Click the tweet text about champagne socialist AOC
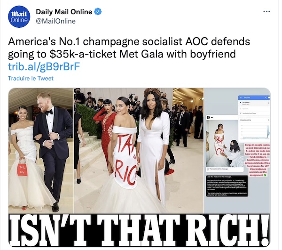282x250 pixels. [129, 48]
